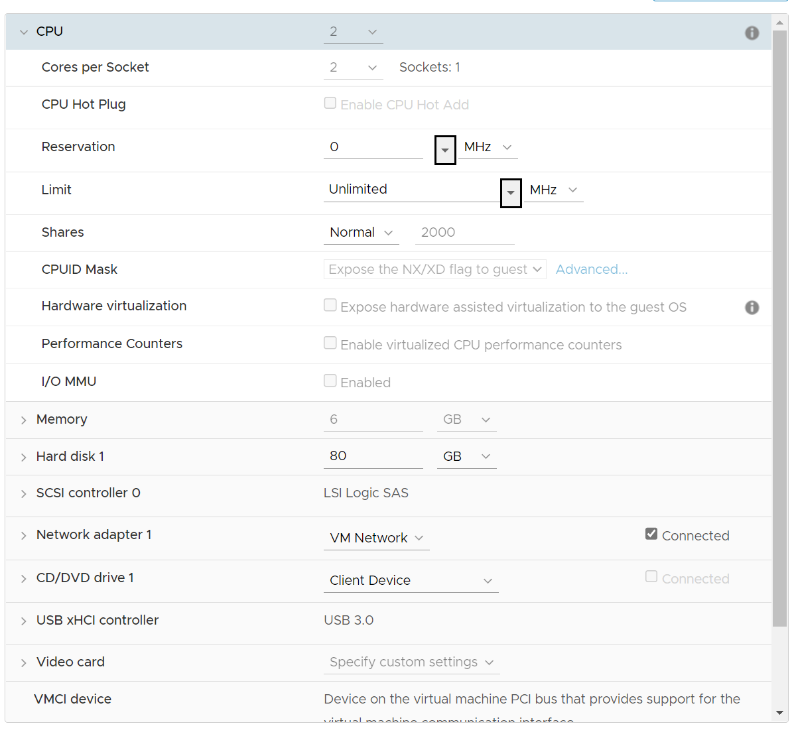
Task: Click the Advanced... CPUID link
Action: (x=592, y=269)
